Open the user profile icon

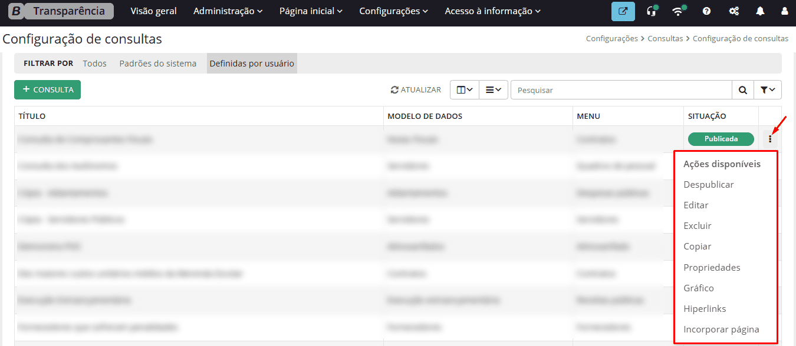tap(784, 11)
